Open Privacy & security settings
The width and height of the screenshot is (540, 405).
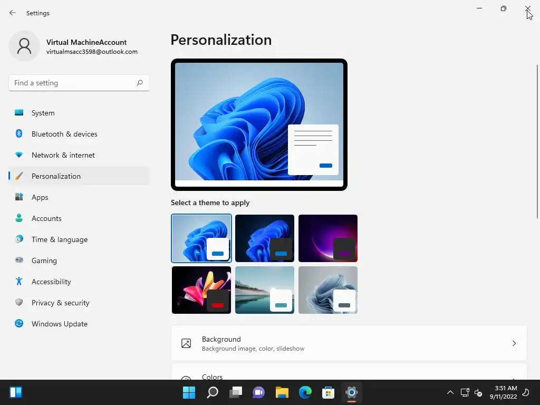coord(79,302)
